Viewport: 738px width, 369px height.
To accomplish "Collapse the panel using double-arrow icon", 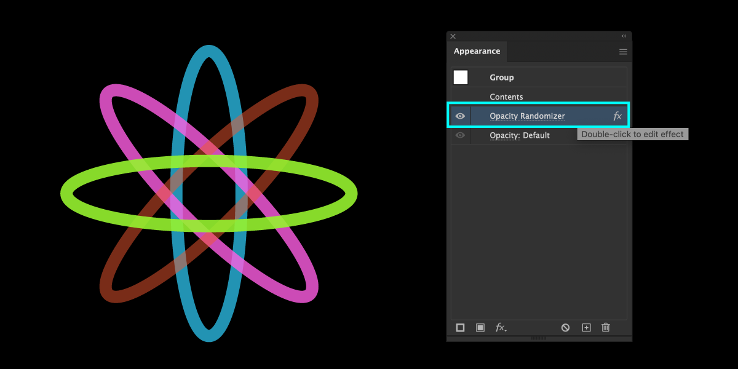I will 624,36.
